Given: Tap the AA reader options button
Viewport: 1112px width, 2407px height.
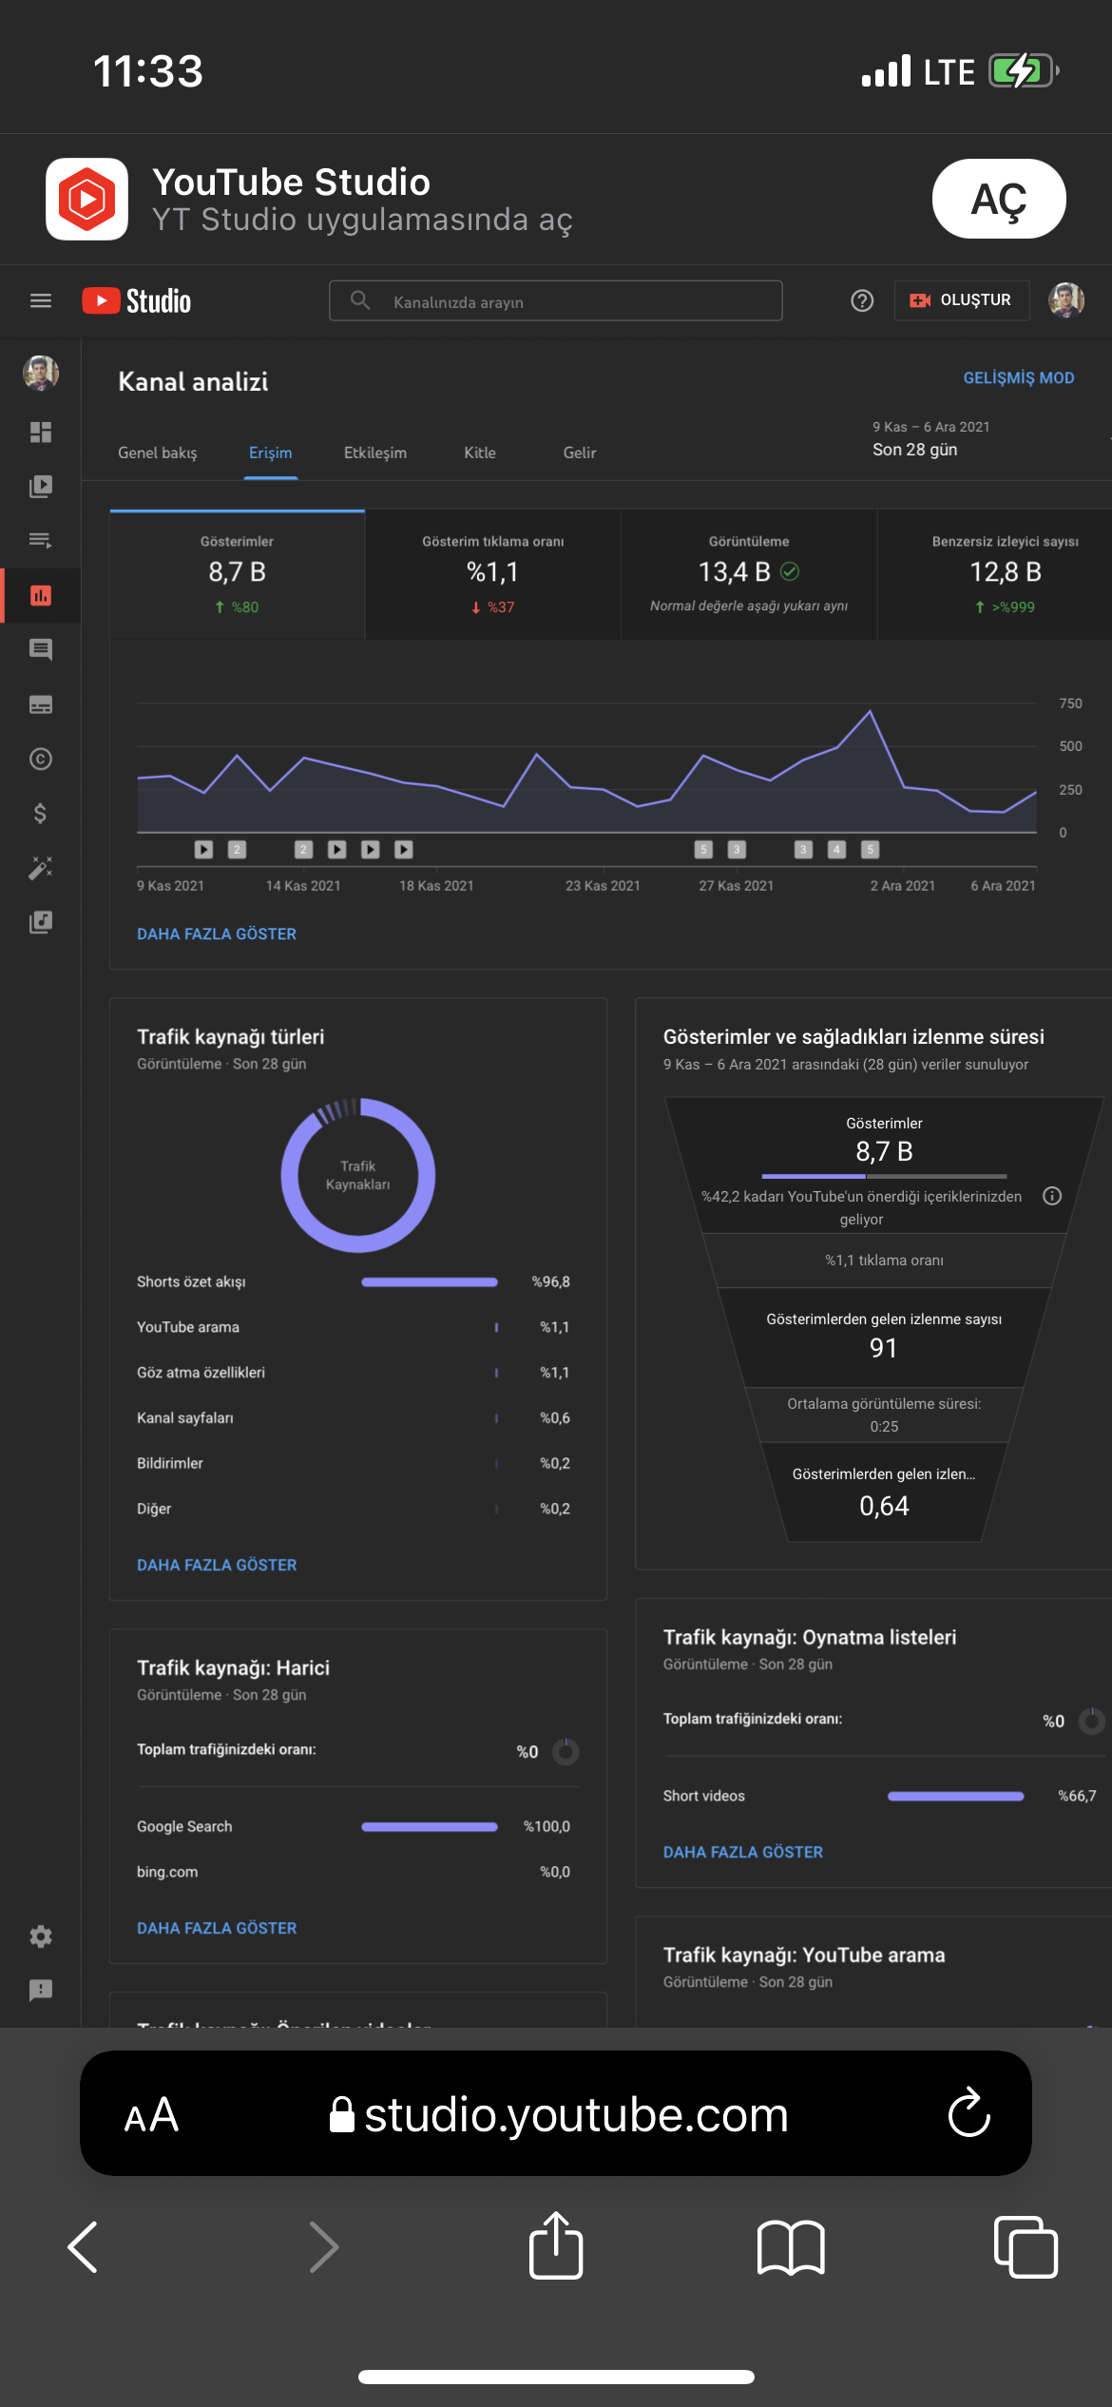Looking at the screenshot, I should tap(151, 2115).
